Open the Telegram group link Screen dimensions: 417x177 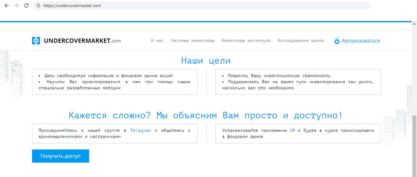[140, 130]
